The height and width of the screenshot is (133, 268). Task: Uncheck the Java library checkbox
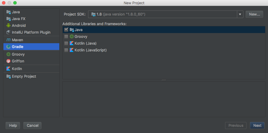(66, 30)
